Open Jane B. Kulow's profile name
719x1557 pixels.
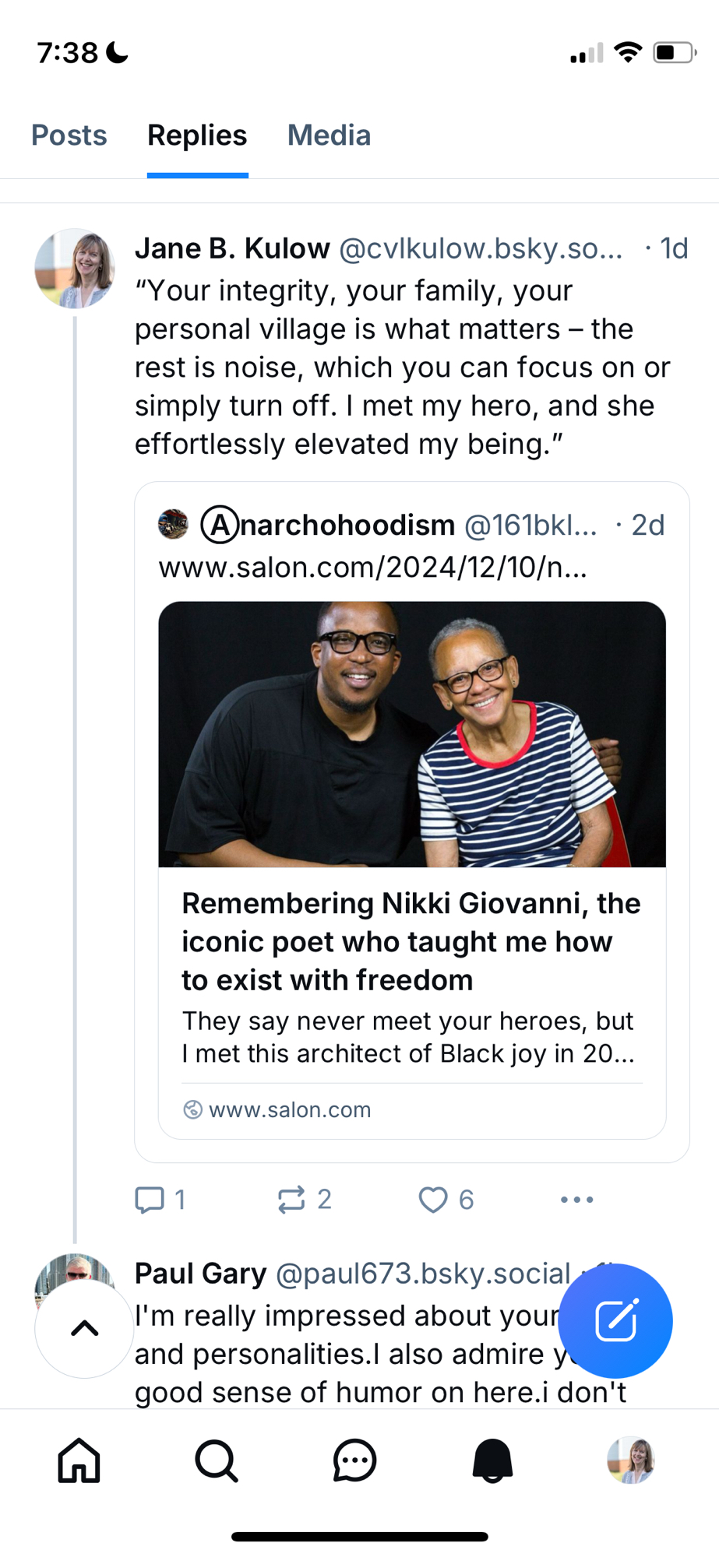click(232, 249)
